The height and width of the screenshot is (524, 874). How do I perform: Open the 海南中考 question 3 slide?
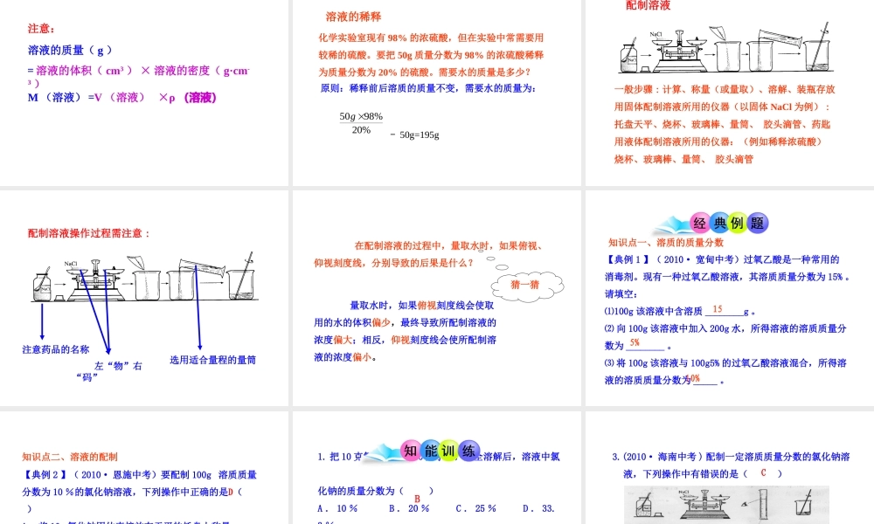[730, 468]
